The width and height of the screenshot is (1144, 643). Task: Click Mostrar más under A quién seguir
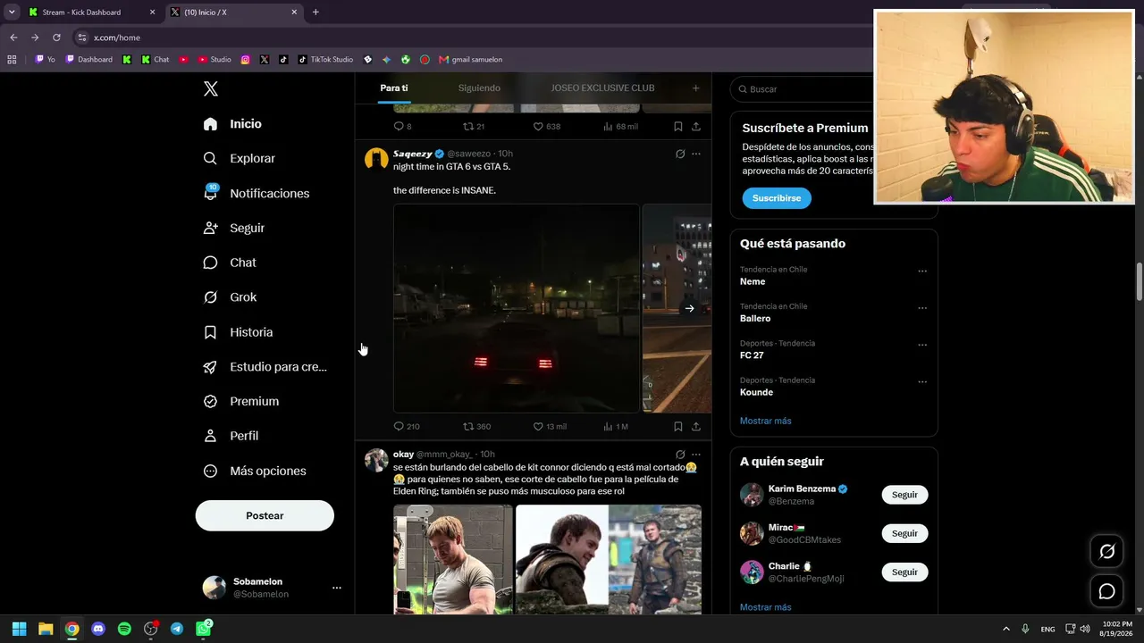(x=766, y=607)
